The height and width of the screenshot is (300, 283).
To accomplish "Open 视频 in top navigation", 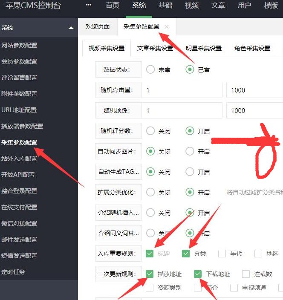I will (192, 5).
